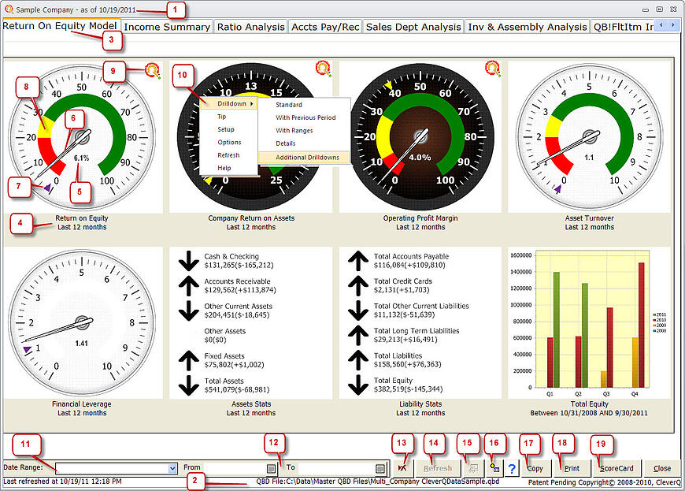Open the From date calendar picker icon
This screenshot has height=491, width=685.
click(x=270, y=468)
